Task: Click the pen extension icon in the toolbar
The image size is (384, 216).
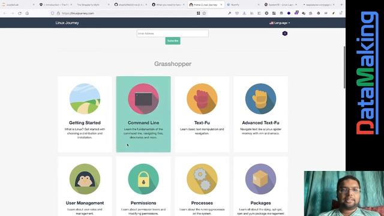Action: click(x=334, y=13)
